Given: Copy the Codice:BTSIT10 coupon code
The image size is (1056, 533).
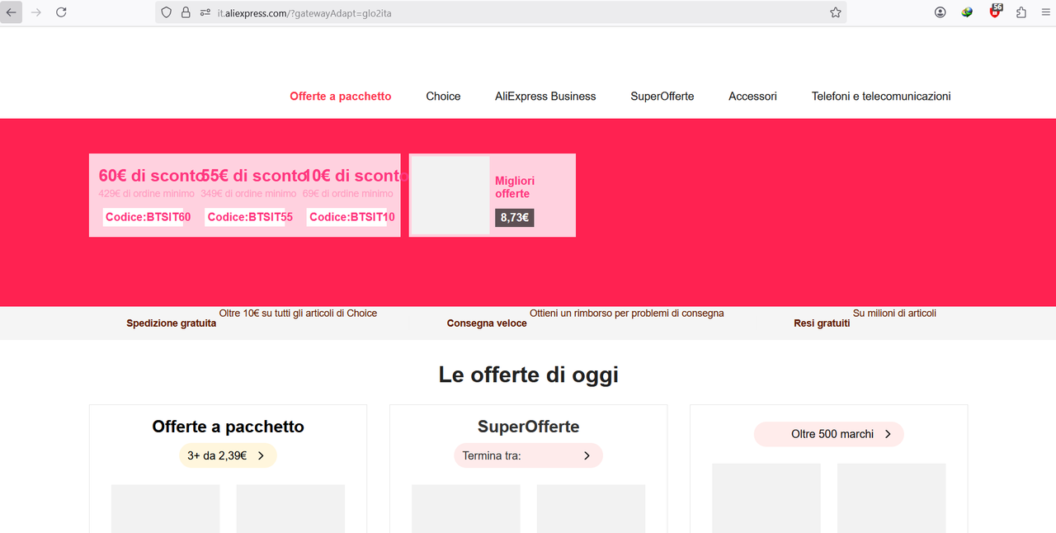Looking at the screenshot, I should tap(351, 217).
